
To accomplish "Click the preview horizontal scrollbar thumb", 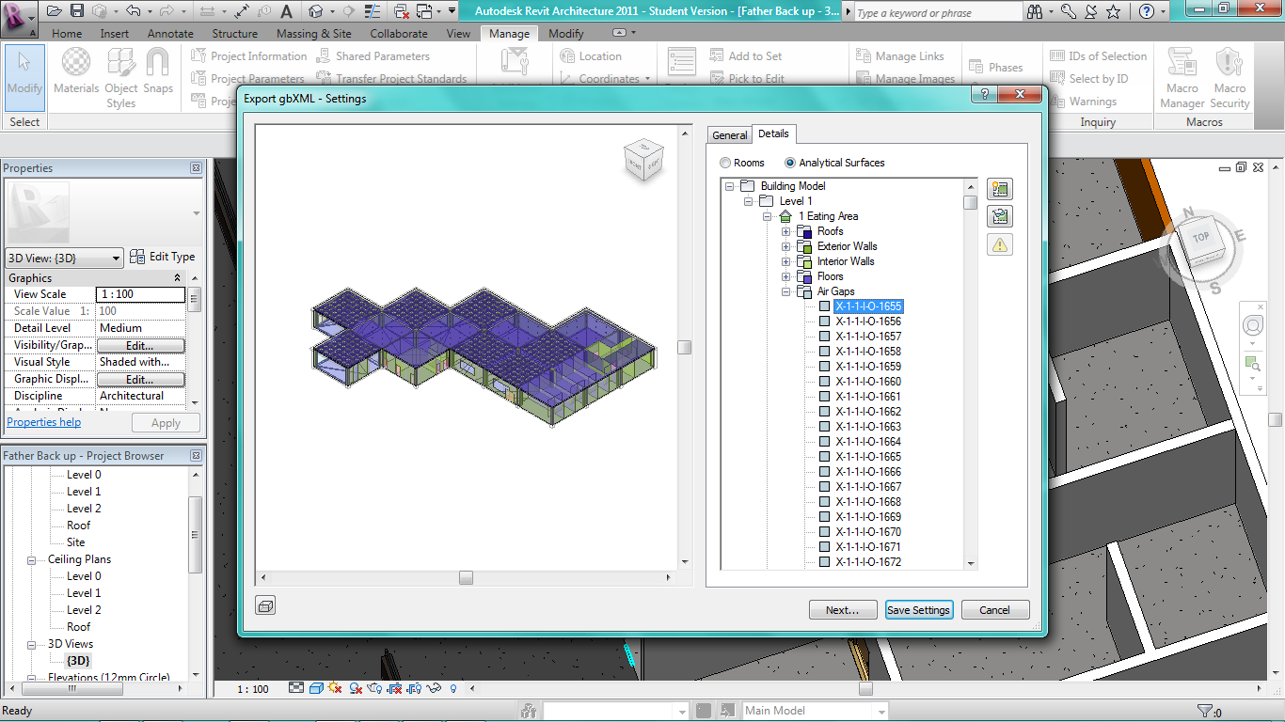I will pos(466,577).
